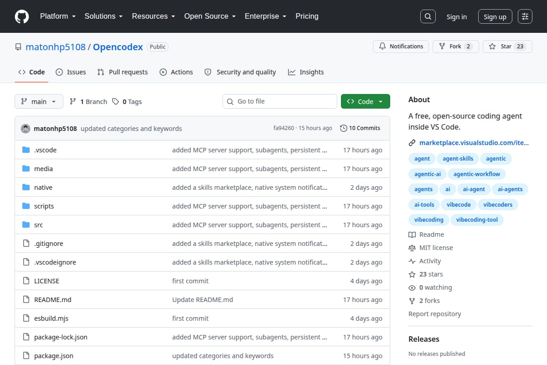
Task: Click the MIT license scale icon
Action: coord(412,248)
